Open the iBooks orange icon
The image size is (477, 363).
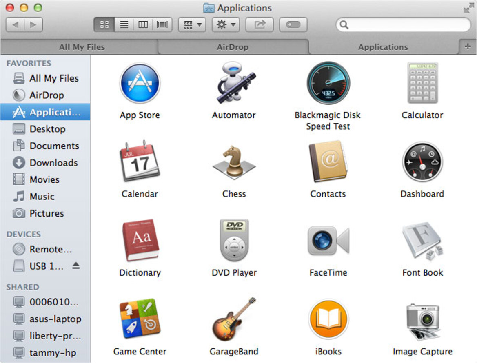[328, 319]
